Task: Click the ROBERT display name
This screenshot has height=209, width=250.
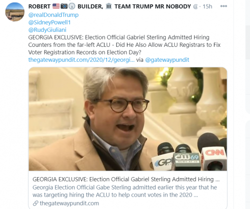Action: click(x=39, y=6)
